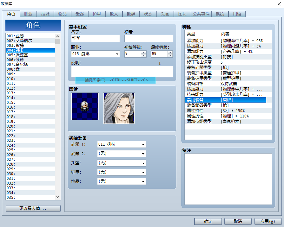Switch to the 动画 tab
The image size is (284, 227).
click(165, 14)
